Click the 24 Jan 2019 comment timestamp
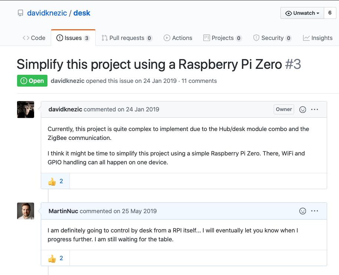Image resolution: width=339 pixels, height=275 pixels. pos(142,109)
